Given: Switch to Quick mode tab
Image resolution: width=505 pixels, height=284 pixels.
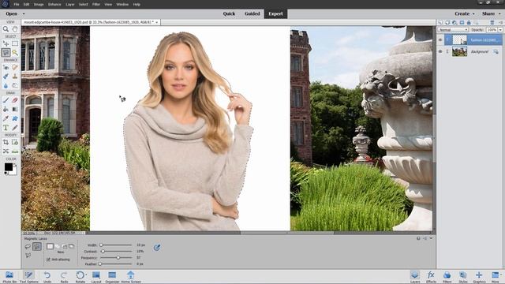Looking at the screenshot, I should (229, 14).
